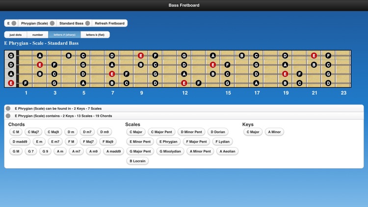Tap A note at fret 12 on A string

tap(184, 74)
